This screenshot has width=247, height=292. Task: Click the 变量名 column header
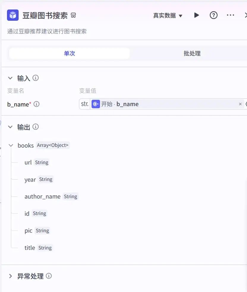coord(16,91)
